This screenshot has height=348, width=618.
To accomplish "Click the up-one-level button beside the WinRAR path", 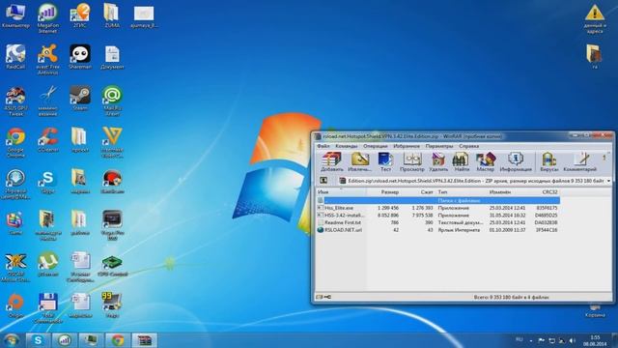I will pyautogui.click(x=323, y=181).
